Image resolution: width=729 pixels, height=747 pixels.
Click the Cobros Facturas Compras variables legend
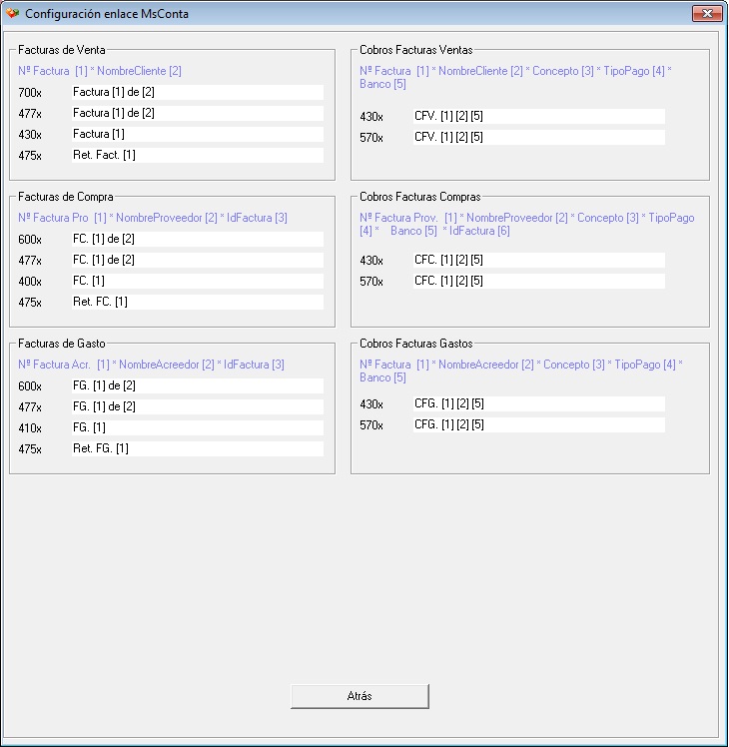pos(526,224)
